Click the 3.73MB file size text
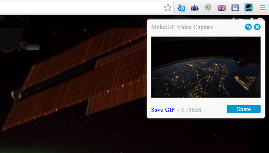 point(191,110)
